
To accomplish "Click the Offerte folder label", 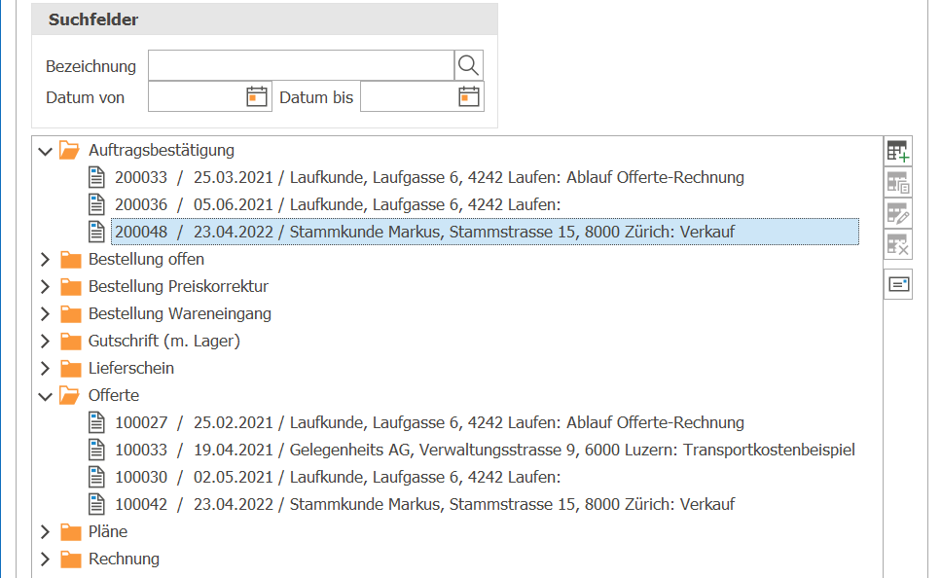I will pyautogui.click(x=114, y=395).
